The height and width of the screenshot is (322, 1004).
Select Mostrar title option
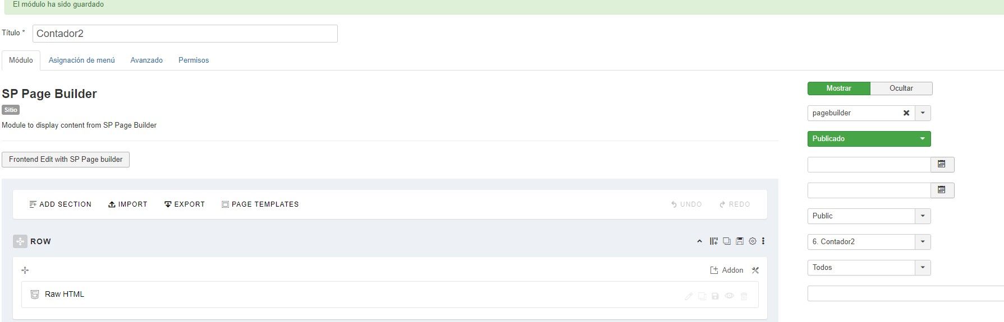[x=839, y=88]
